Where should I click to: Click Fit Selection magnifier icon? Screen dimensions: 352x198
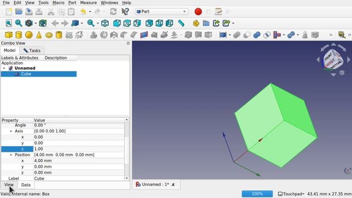pyautogui.click(x=19, y=23)
